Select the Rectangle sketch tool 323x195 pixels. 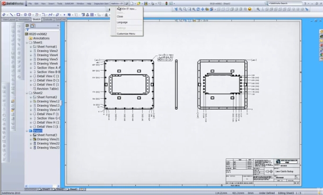click(19, 15)
